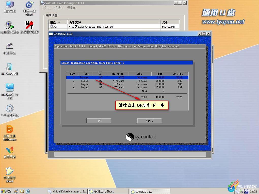259x194 pixels.
Task: Click the Part column header
Action: click(72, 74)
